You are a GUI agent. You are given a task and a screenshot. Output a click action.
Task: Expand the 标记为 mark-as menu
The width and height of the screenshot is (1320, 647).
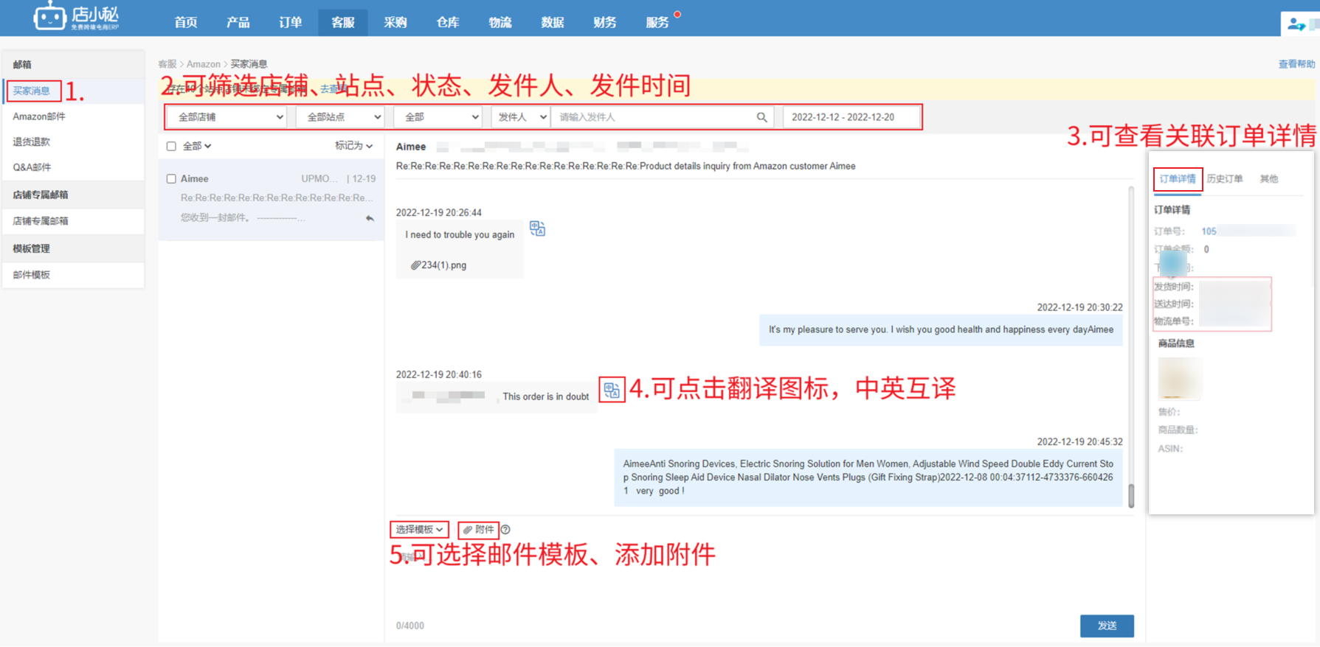pos(353,146)
